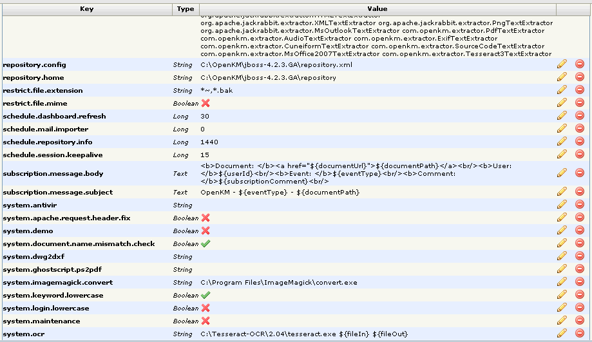Click the subscription.message.subject key name
The height and width of the screenshot is (342, 592).
click(x=58, y=192)
